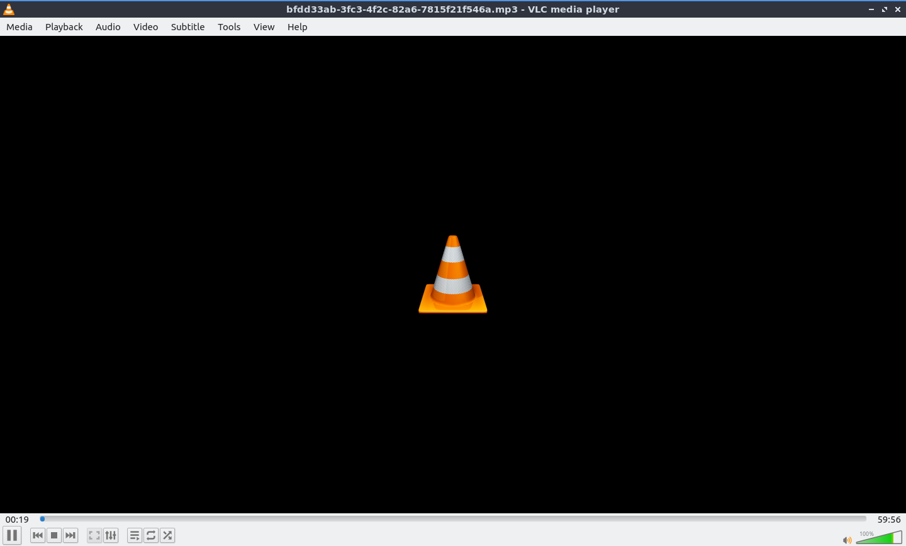Open the Media menu
This screenshot has height=546, width=906.
pyautogui.click(x=20, y=27)
